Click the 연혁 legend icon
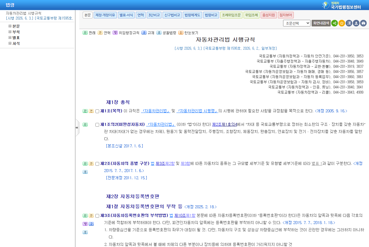The image size is (369, 247). point(100,33)
